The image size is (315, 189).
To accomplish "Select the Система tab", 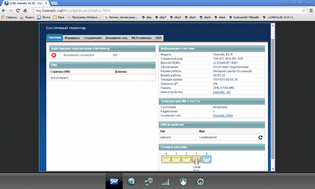I will [x=55, y=37].
